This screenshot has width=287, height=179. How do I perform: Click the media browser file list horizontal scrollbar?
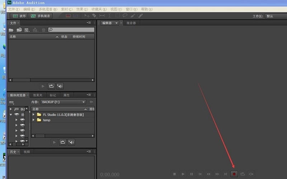click(63, 136)
